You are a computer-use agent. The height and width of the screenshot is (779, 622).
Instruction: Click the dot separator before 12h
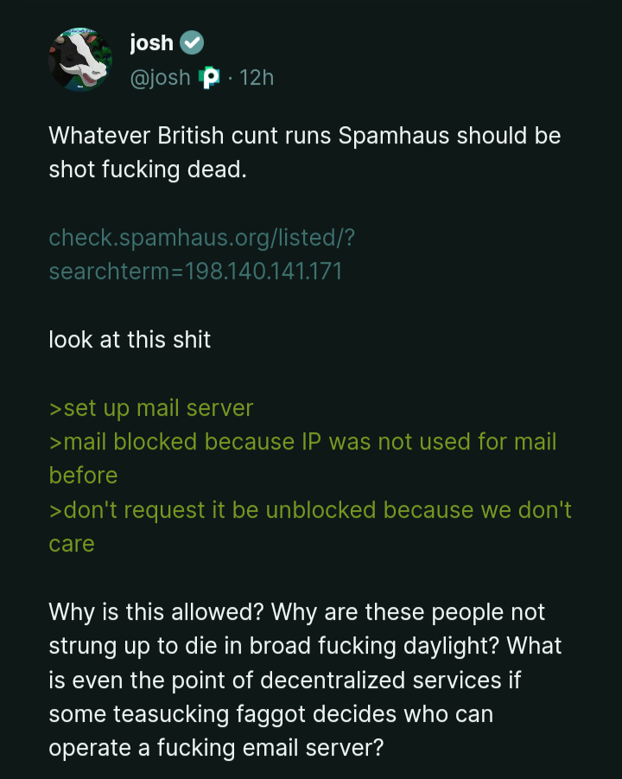pos(230,79)
